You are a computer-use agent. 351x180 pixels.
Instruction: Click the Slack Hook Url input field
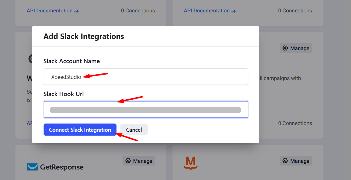pos(146,109)
